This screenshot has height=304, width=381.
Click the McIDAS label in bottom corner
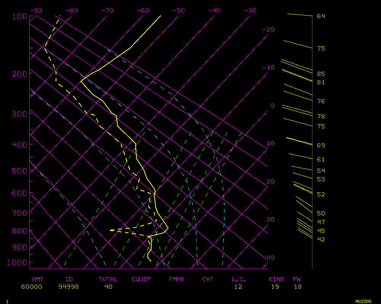pos(363,301)
